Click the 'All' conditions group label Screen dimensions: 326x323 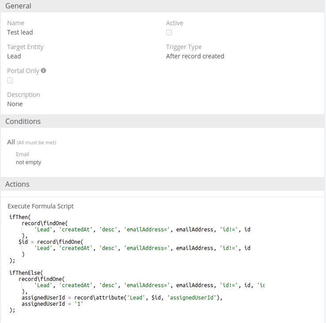click(11, 142)
